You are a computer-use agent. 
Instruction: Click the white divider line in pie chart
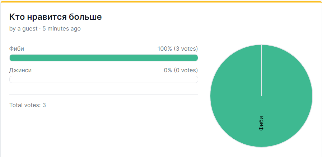[x=261, y=70]
